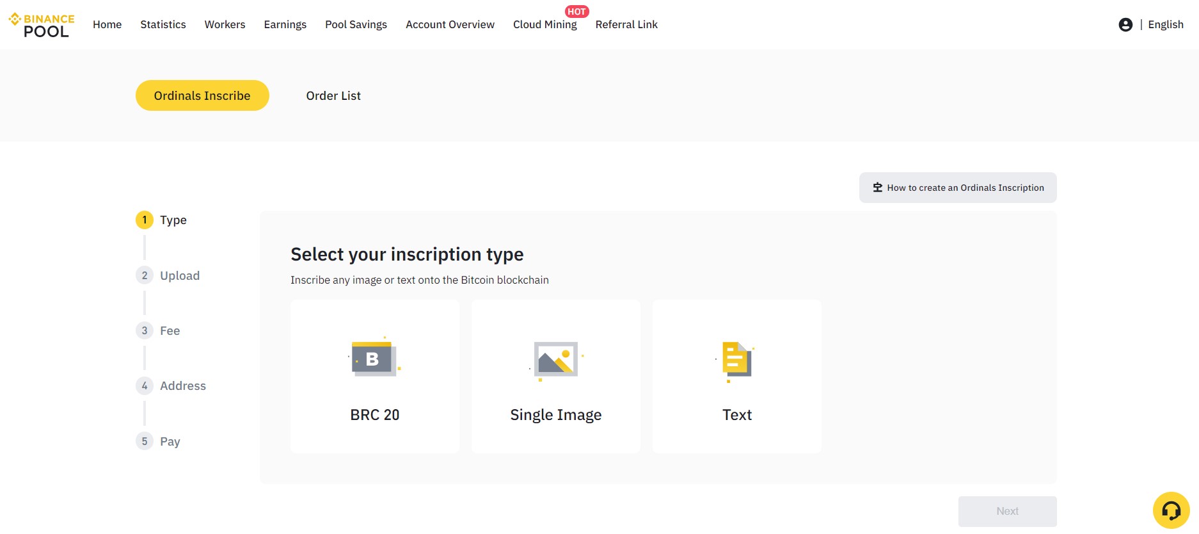Switch to the Order List tab
This screenshot has width=1199, height=534.
(333, 95)
